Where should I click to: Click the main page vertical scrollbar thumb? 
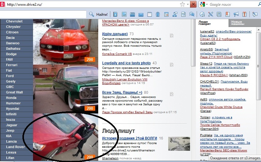click(x=193, y=42)
